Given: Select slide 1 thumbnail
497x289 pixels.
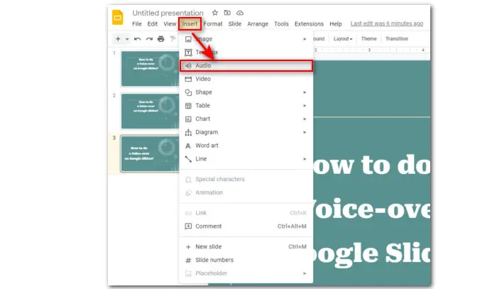Looking at the screenshot, I should 150,69.
